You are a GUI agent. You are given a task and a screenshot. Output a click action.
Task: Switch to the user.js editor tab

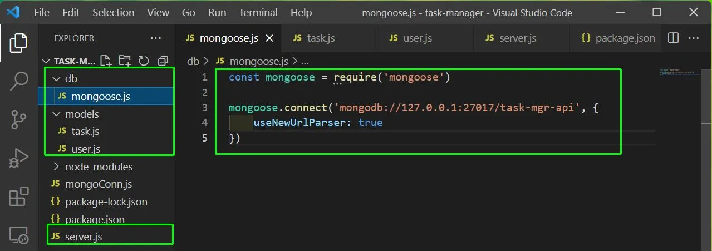click(426, 38)
